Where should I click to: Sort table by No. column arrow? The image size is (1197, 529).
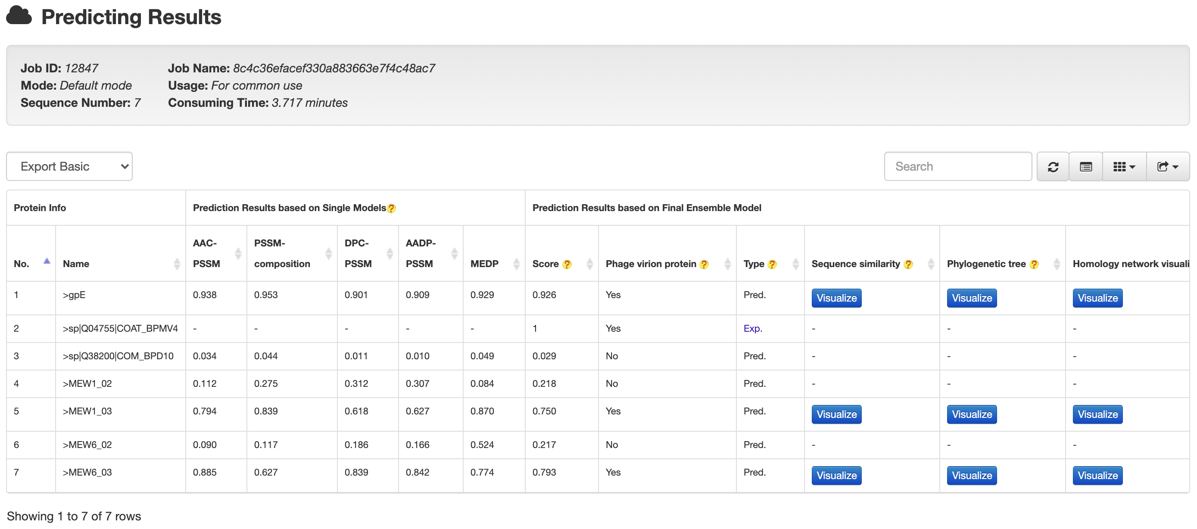(47, 261)
